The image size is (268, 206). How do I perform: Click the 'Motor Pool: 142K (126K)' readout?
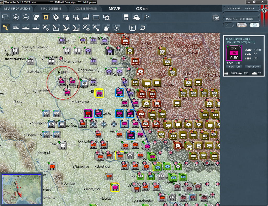[x=241, y=19]
